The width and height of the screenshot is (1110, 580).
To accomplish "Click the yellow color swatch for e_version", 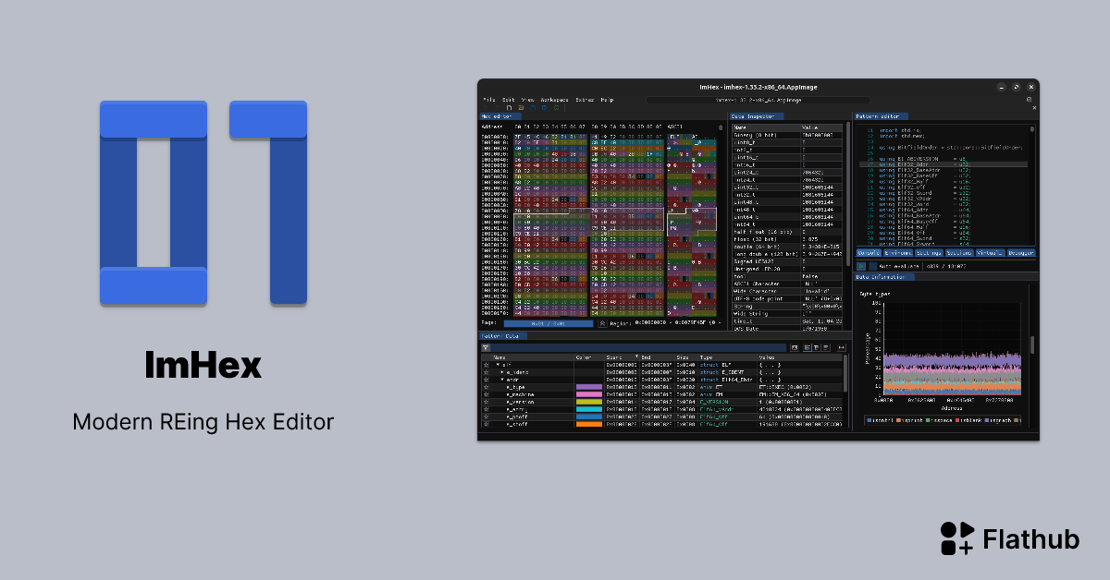I will (589, 402).
